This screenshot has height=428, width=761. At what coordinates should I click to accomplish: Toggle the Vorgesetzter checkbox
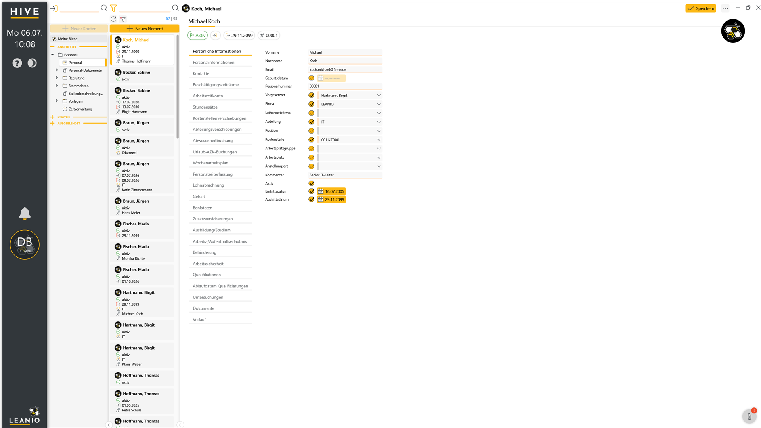tap(311, 95)
